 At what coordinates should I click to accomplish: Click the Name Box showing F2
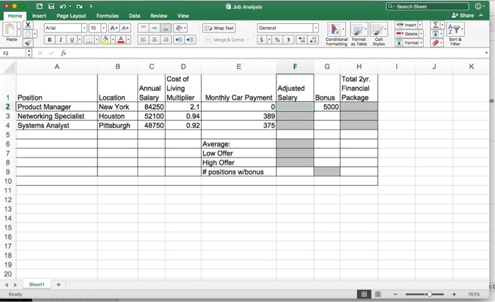pyautogui.click(x=14, y=53)
